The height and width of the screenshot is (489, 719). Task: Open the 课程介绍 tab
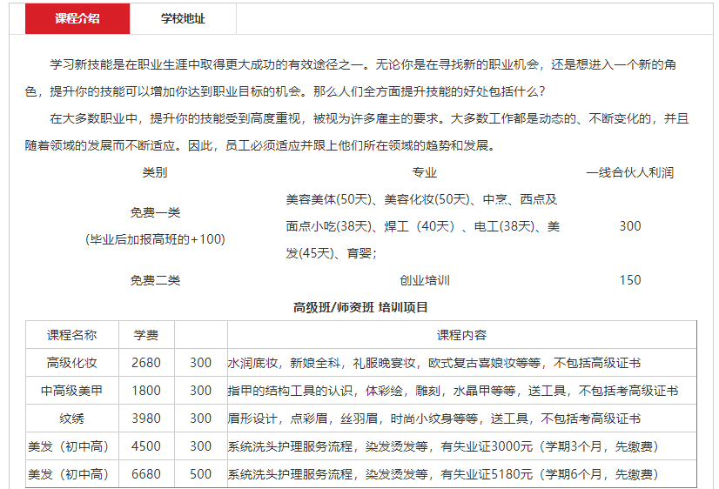(x=77, y=18)
